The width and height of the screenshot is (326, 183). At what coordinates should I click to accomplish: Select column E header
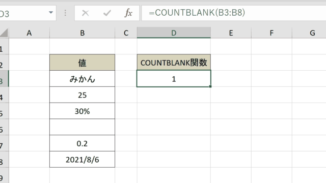[231, 33]
